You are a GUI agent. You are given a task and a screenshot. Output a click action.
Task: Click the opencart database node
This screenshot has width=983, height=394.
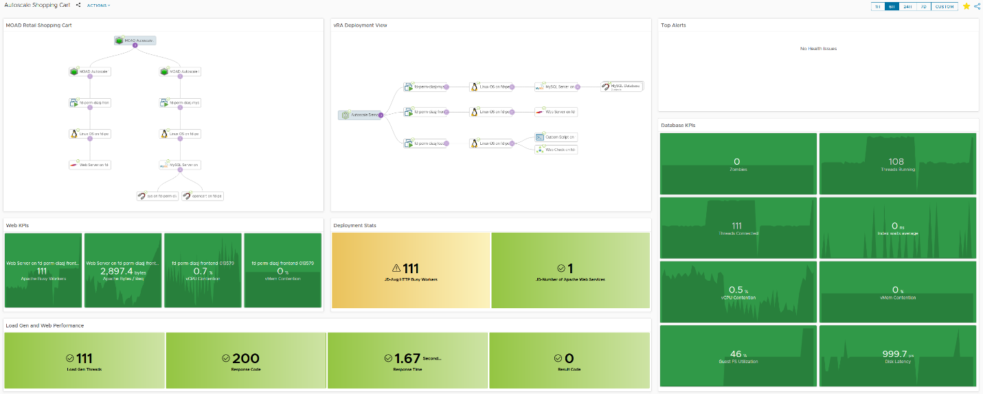[203, 196]
